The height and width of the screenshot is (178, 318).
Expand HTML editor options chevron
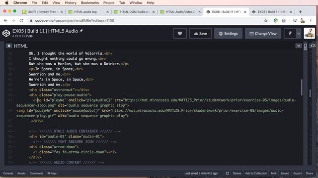click(298, 46)
